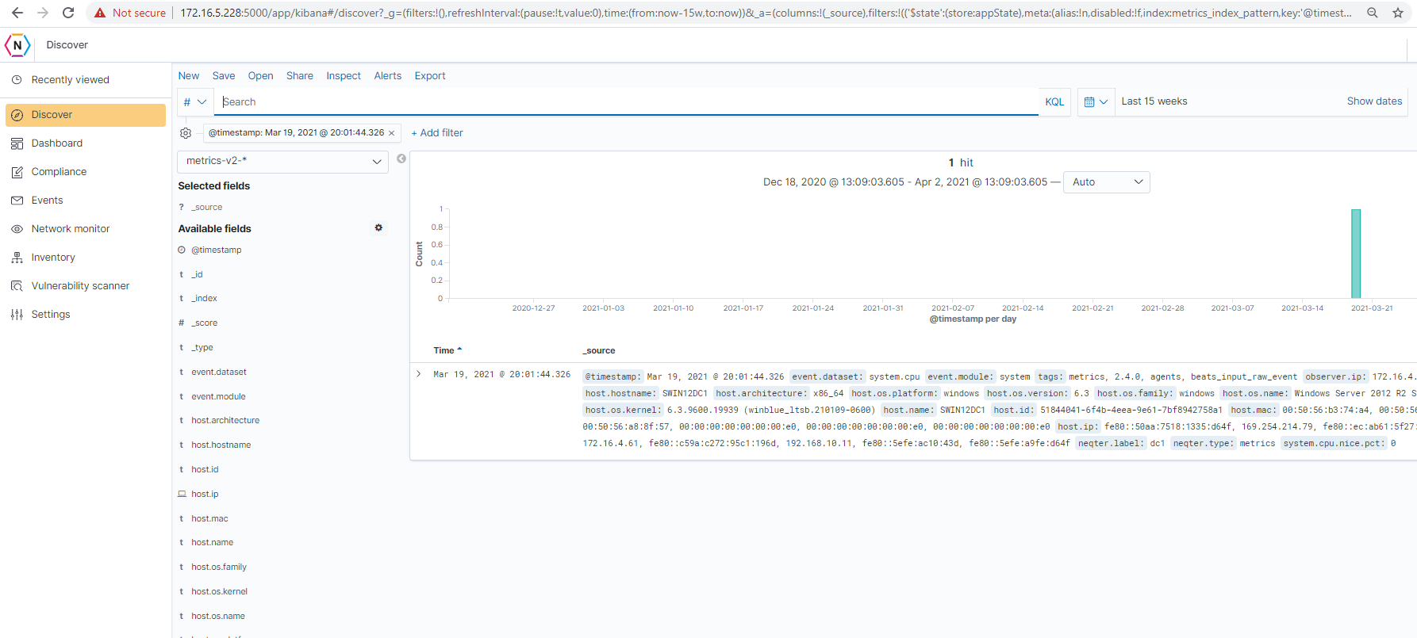Screen dimensions: 1417x638
Task: Click Export in the top menu
Action: point(430,76)
